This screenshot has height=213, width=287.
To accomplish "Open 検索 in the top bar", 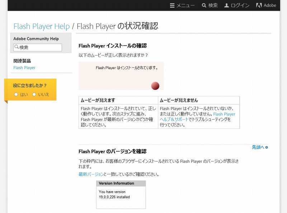I will [x=213, y=5].
